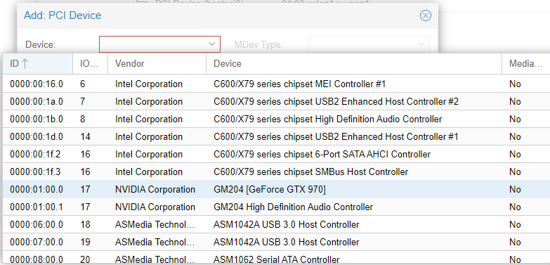
Task: Select ASM1042A USB controller at 0000:06:00.0
Action: [276, 225]
